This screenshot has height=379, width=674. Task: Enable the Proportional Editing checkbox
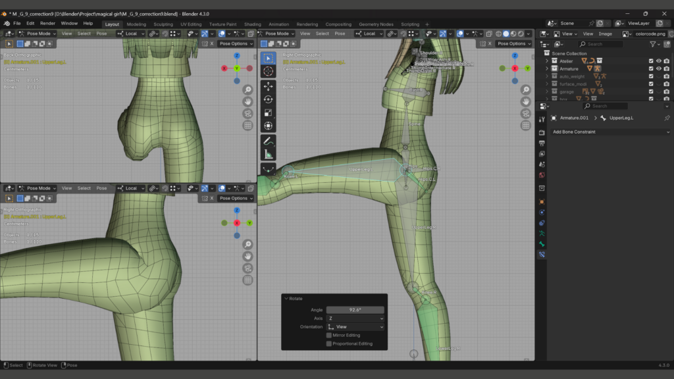point(329,343)
